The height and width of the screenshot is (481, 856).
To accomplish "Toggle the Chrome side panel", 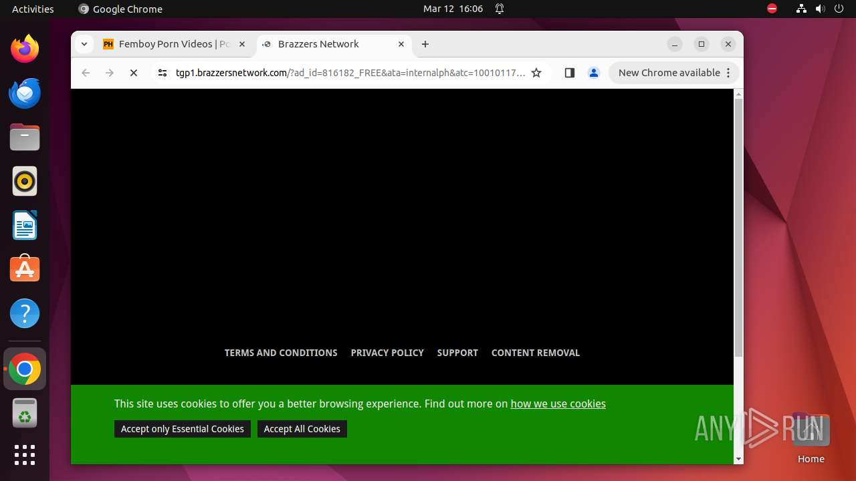I will [x=569, y=73].
